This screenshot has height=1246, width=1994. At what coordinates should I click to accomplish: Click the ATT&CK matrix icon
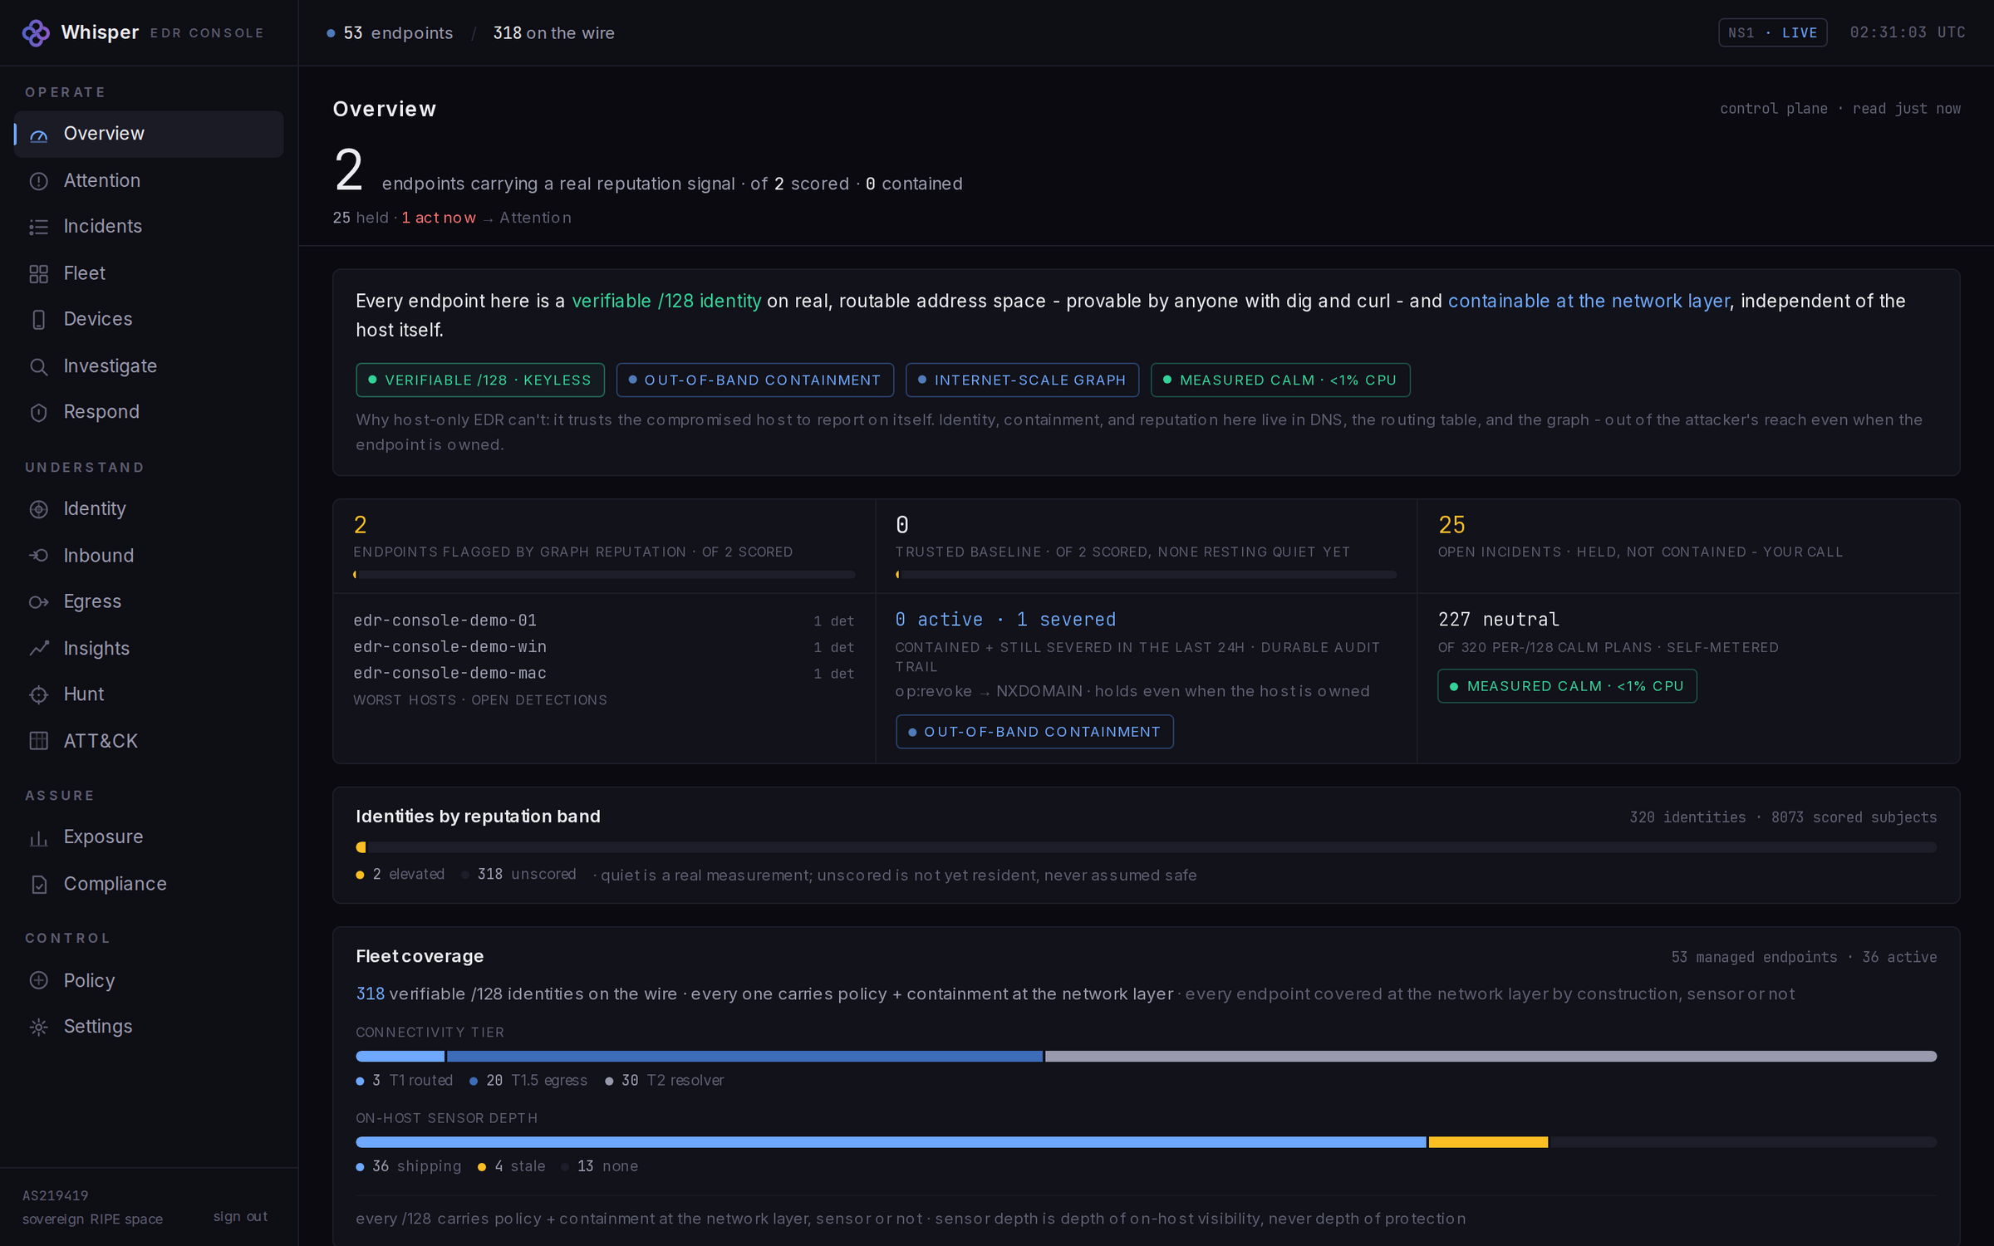pyautogui.click(x=39, y=741)
